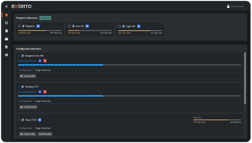This screenshot has width=252, height=143.
Task: Click Tesar's Triage Collection value
Action: pyautogui.click(x=43, y=128)
